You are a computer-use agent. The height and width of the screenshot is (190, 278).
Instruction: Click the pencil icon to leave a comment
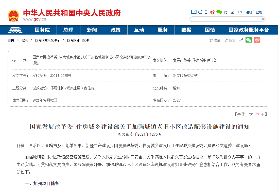tap(226, 40)
